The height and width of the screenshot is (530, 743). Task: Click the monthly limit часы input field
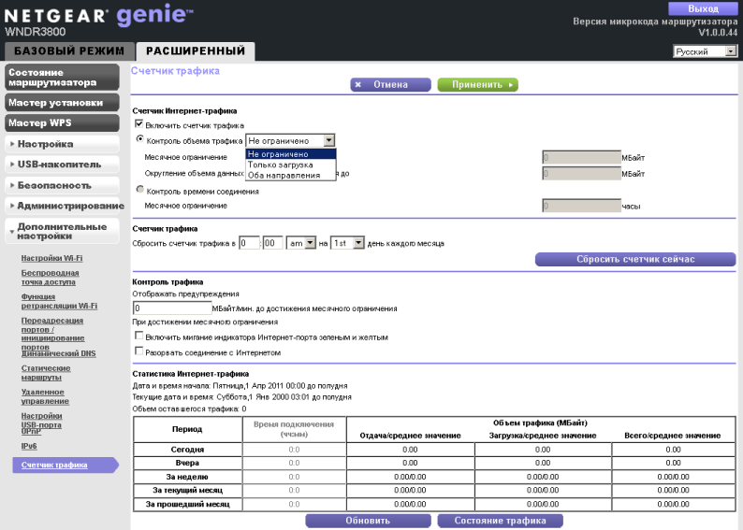581,206
